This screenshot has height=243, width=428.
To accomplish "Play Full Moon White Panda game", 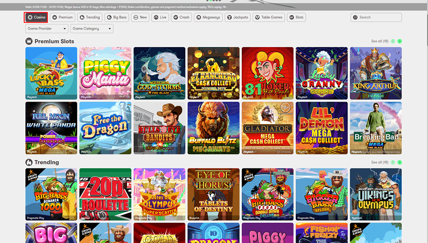I will [51, 128].
